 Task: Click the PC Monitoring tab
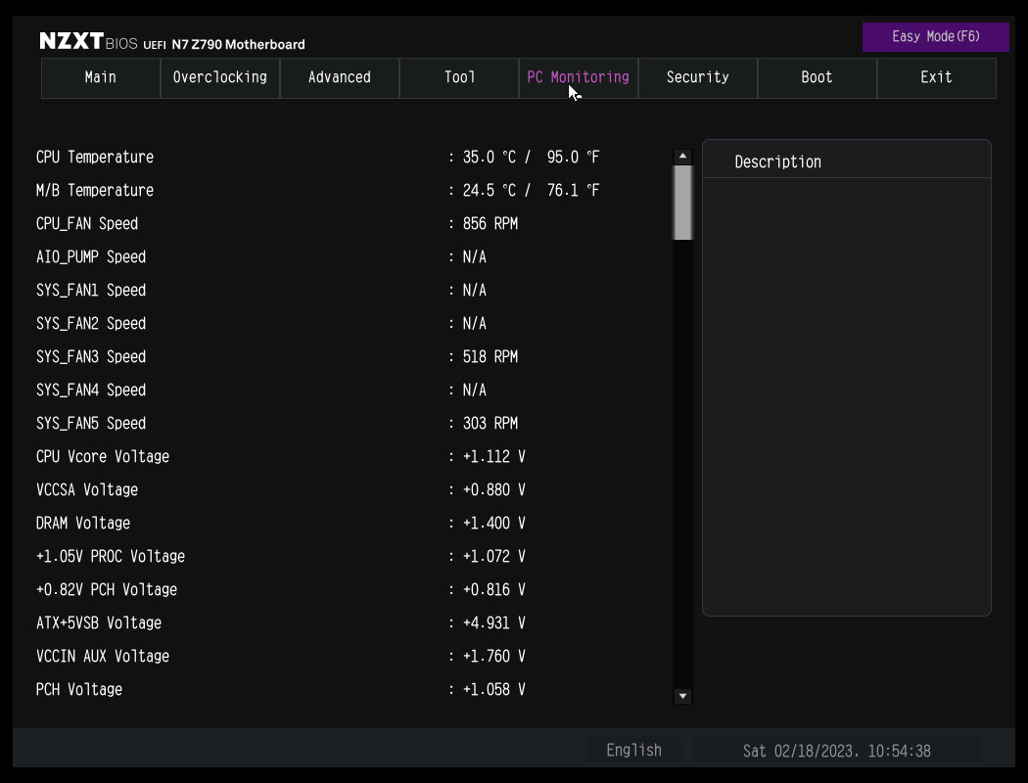point(579,77)
